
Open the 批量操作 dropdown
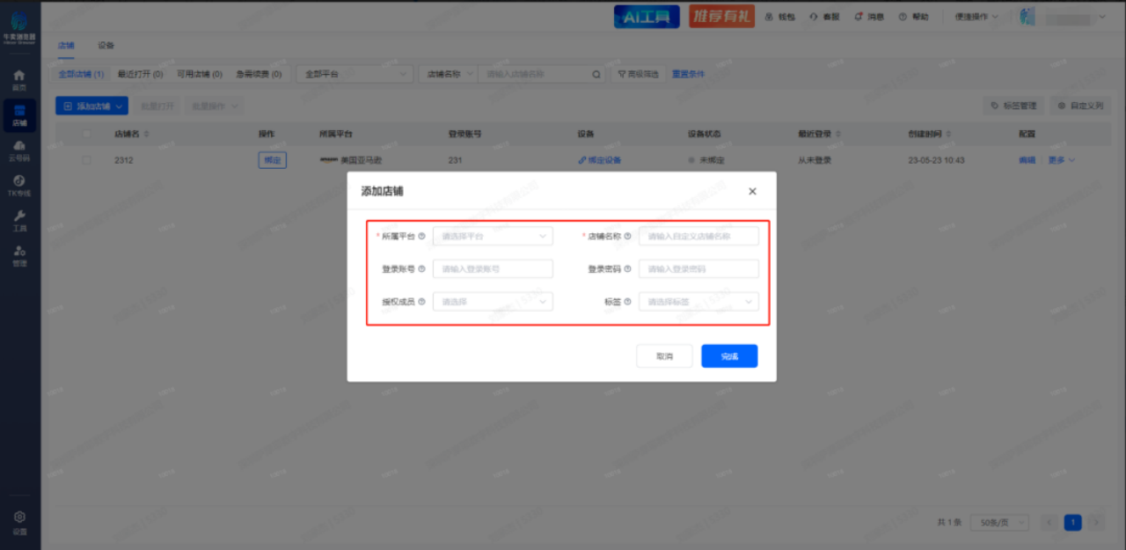[214, 106]
